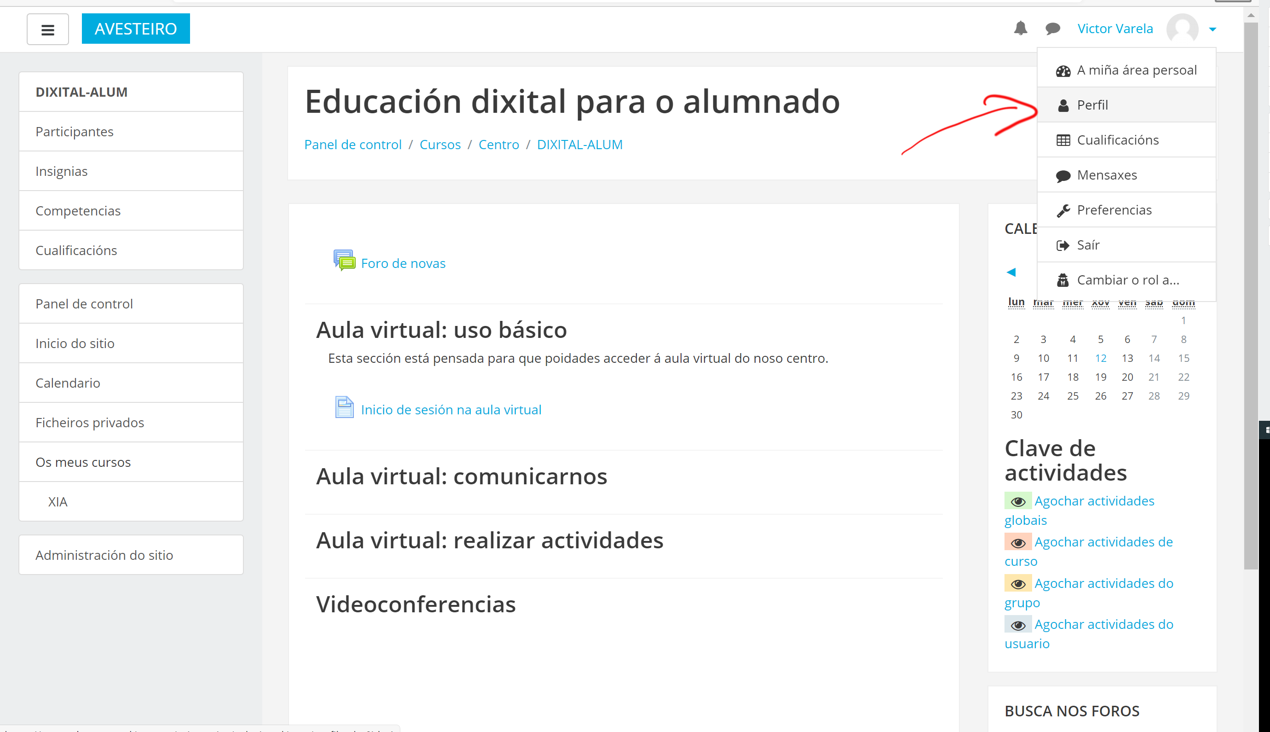Toggle eye for Agochar actividades do grupo
The width and height of the screenshot is (1270, 732).
point(1018,584)
